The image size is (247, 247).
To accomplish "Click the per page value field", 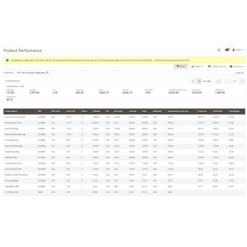I will coord(193,81).
